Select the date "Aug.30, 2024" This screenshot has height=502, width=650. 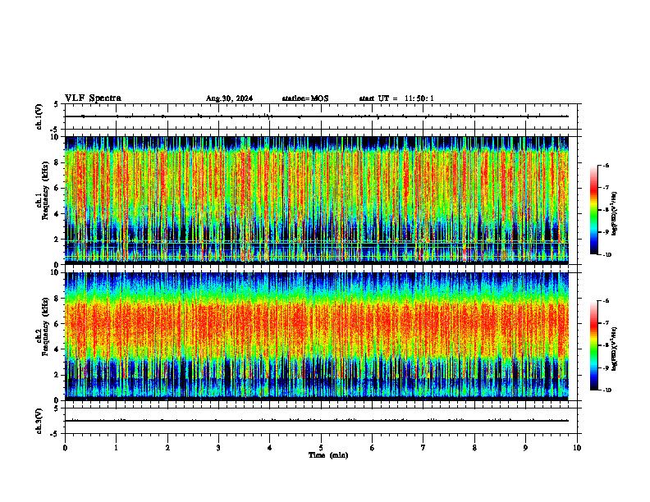[x=229, y=98]
